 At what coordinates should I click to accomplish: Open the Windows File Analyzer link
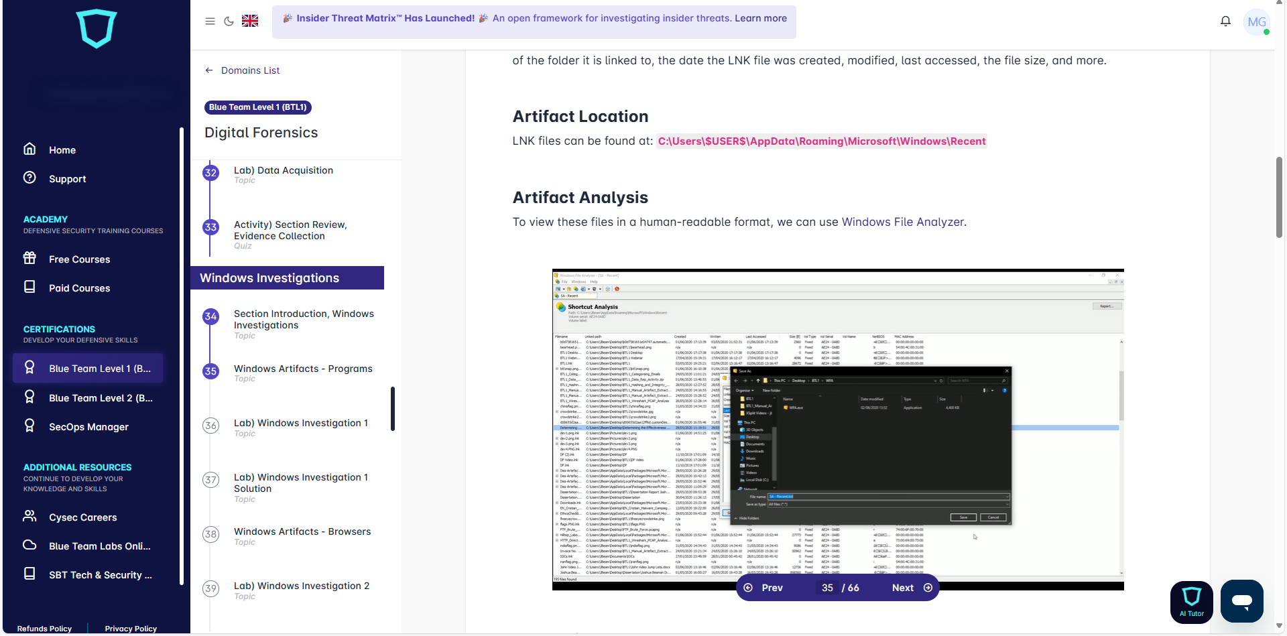click(902, 222)
